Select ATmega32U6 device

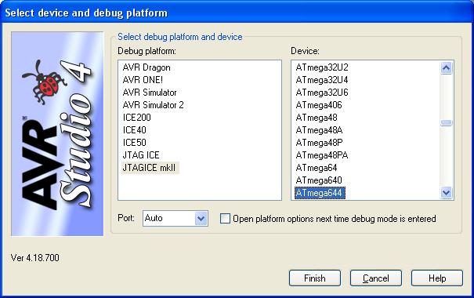pyautogui.click(x=322, y=93)
